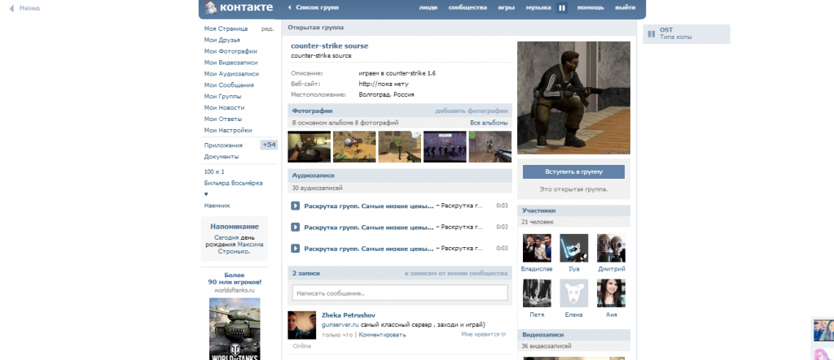
Task: Open the first photo thumbnail in album
Action: (309, 147)
